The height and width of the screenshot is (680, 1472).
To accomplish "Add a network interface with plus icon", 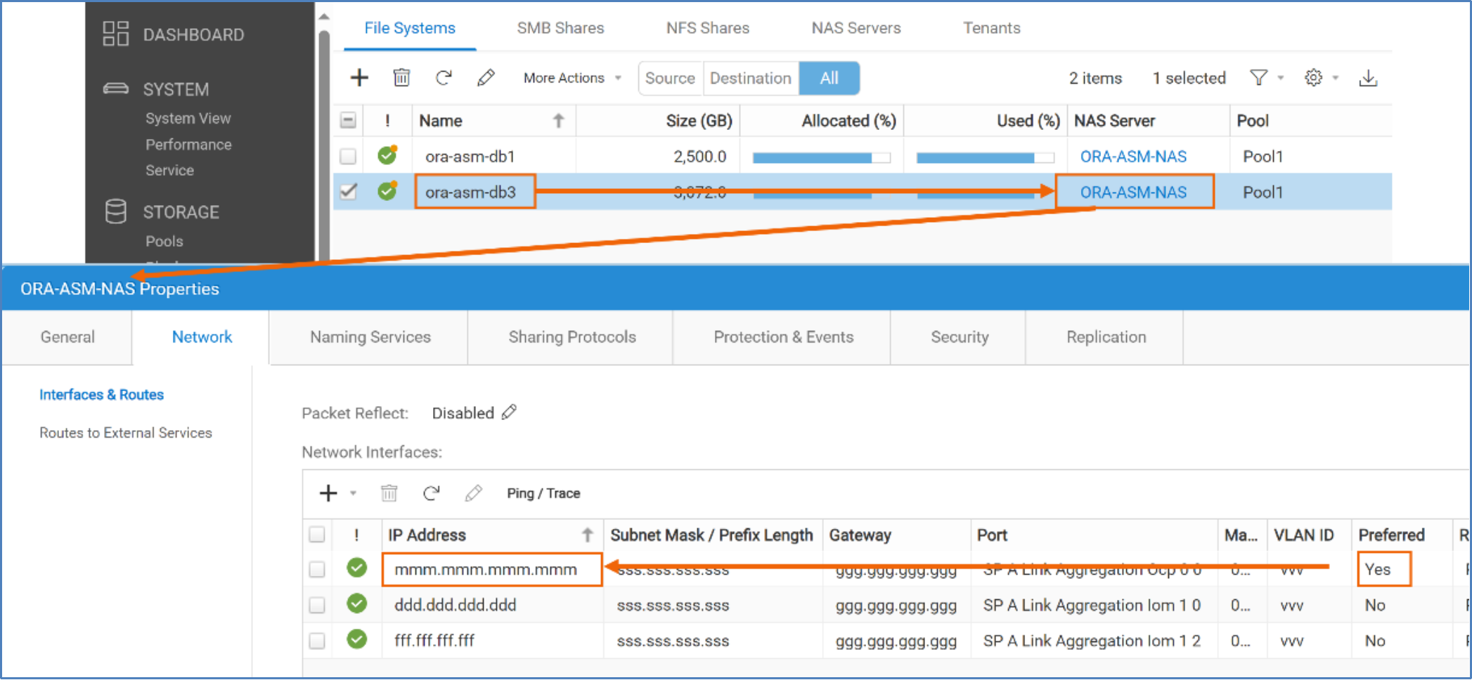I will (328, 493).
